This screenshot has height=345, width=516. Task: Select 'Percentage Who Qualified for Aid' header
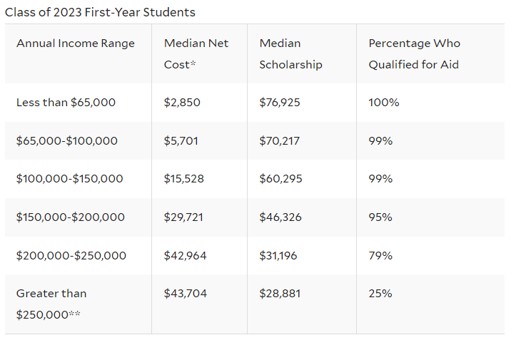click(x=414, y=53)
